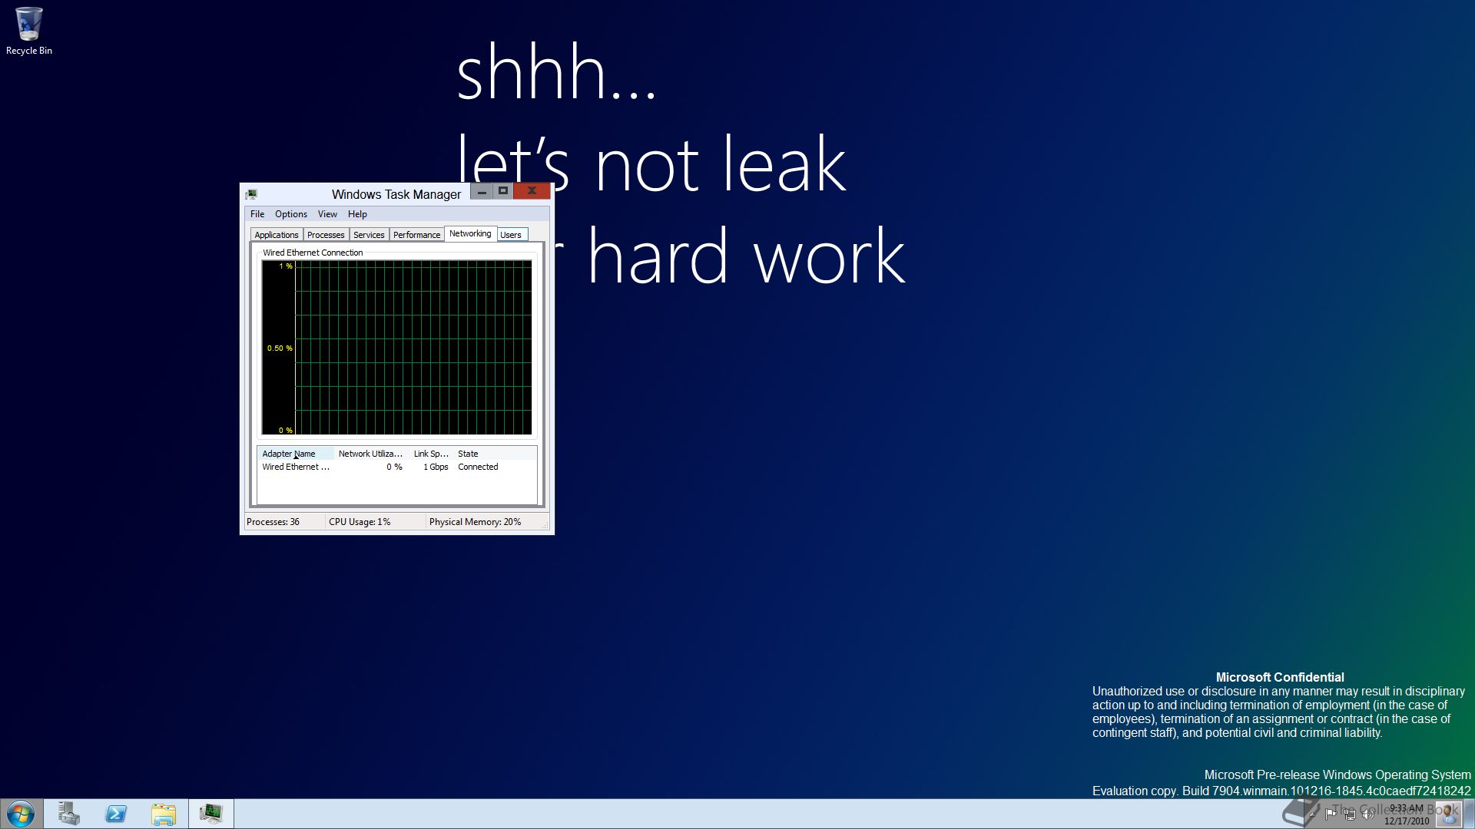Switch to the Services tab

pos(369,235)
